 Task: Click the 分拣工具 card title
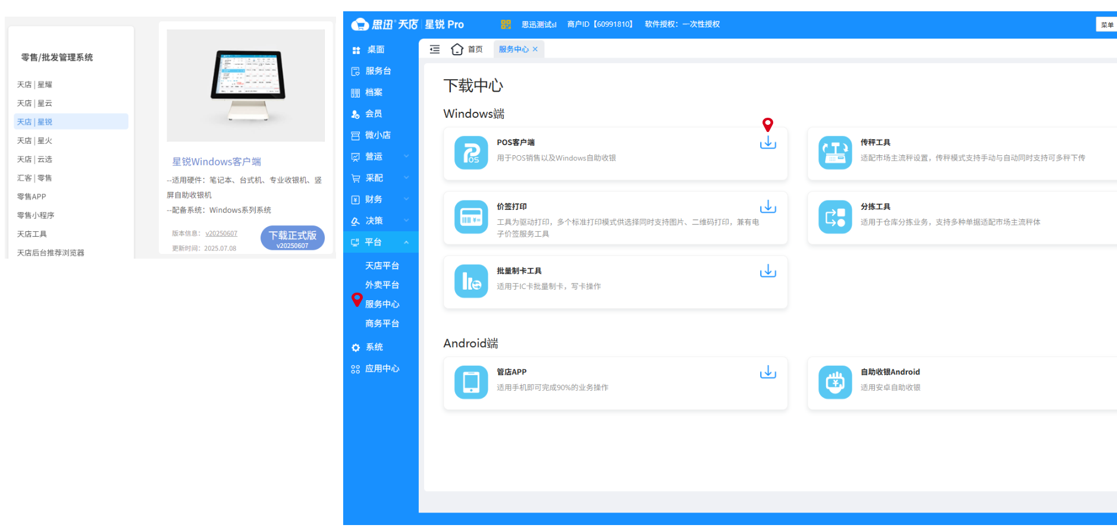point(876,207)
